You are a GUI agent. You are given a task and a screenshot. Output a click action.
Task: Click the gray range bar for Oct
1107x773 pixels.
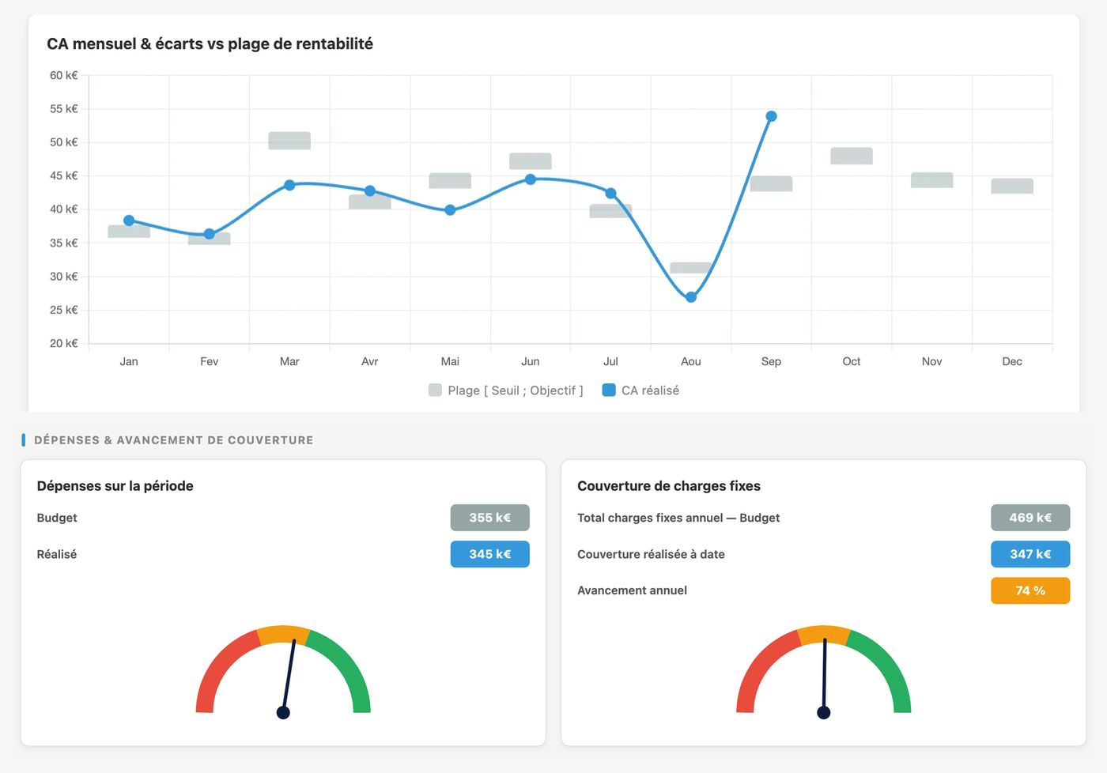pyautogui.click(x=852, y=156)
